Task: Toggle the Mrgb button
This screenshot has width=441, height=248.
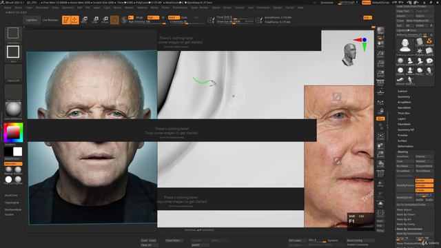Action: [139, 17]
